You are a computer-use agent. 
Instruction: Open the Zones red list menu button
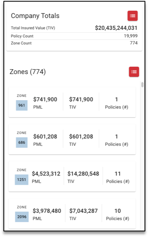(x=134, y=72)
